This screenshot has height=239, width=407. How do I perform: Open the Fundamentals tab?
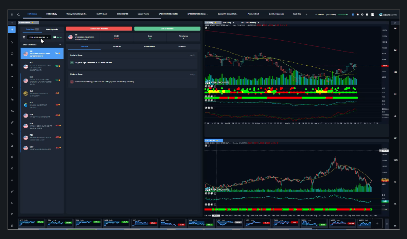pyautogui.click(x=149, y=46)
